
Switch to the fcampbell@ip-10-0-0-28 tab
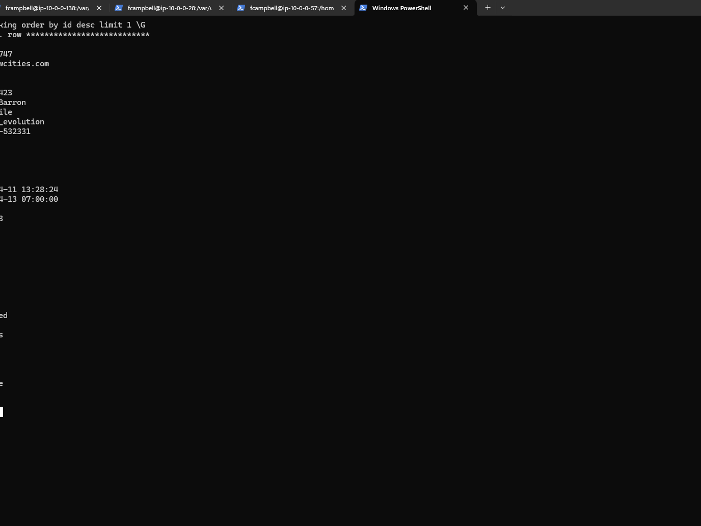click(169, 8)
